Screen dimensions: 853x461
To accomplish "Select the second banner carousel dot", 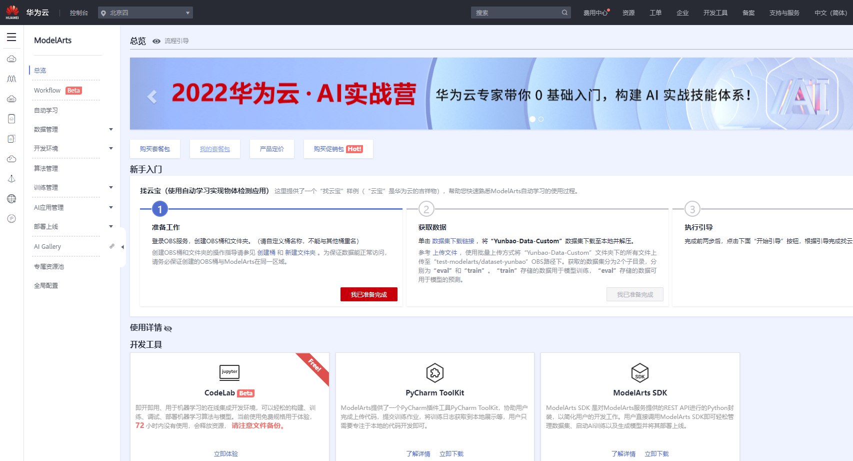I will [x=541, y=119].
